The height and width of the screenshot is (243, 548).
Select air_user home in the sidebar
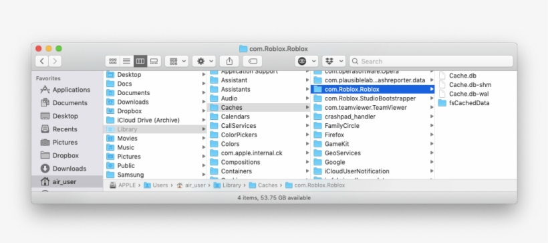click(67, 181)
